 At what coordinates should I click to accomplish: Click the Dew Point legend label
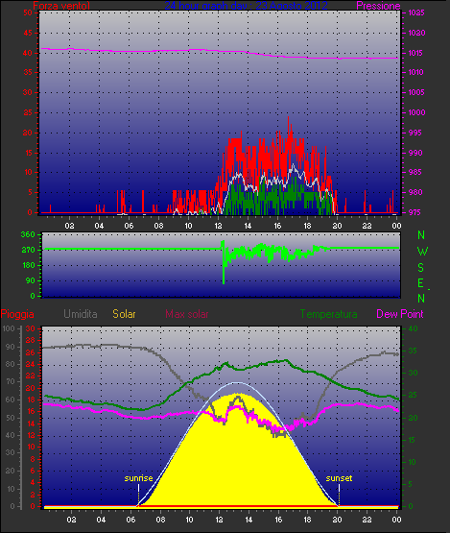point(400,314)
